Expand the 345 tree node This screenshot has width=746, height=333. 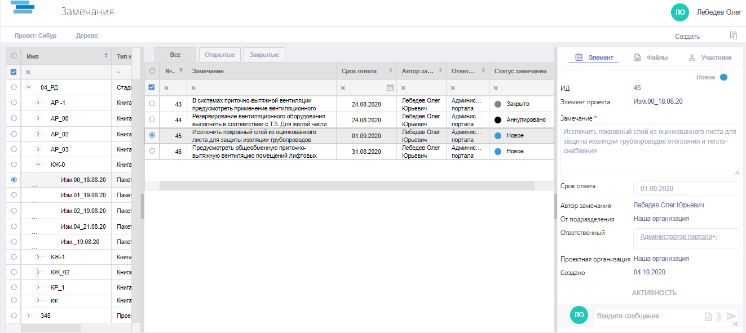coord(28,316)
